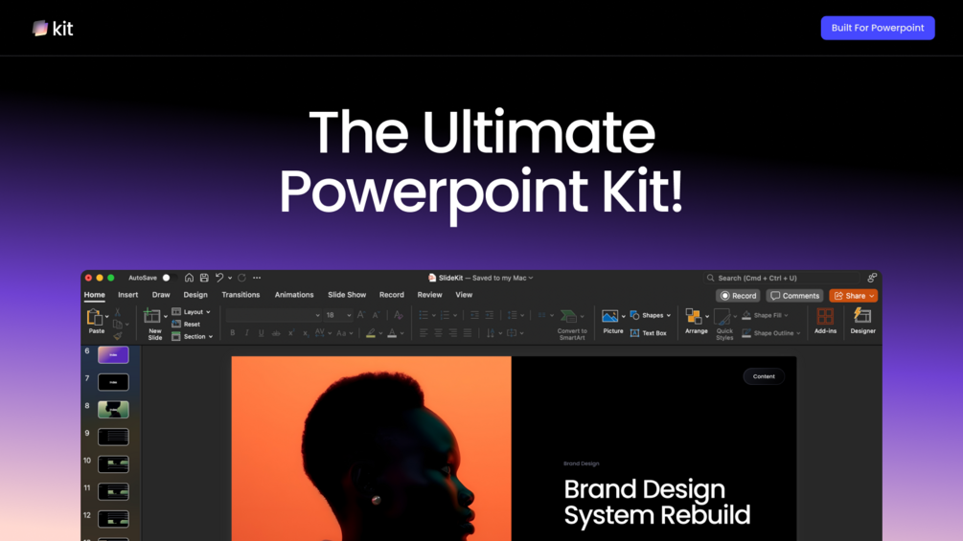The height and width of the screenshot is (541, 963).
Task: Click the Home icon in title bar
Action: (x=189, y=278)
